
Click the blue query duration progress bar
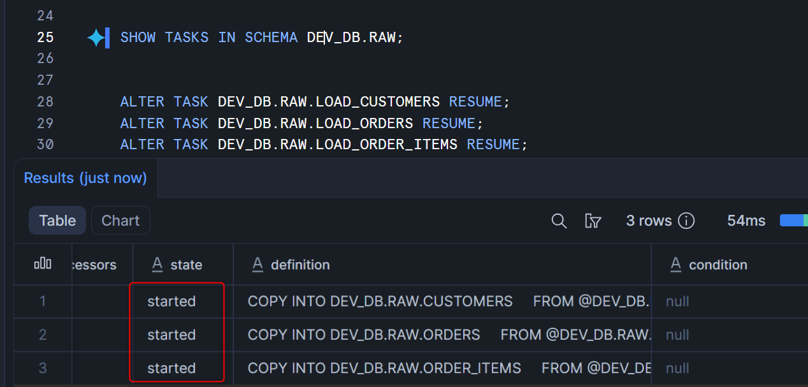[792, 221]
